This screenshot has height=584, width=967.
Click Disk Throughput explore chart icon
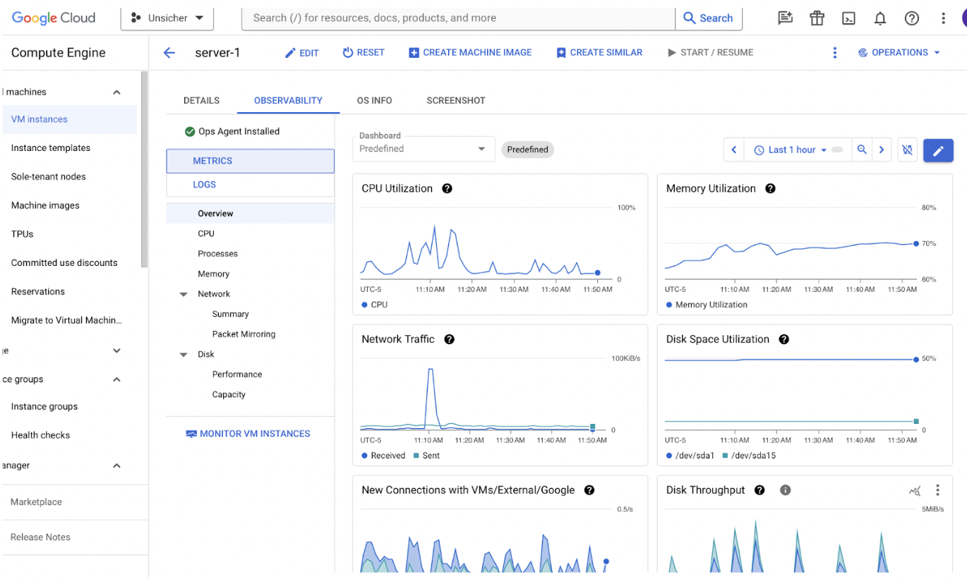915,491
